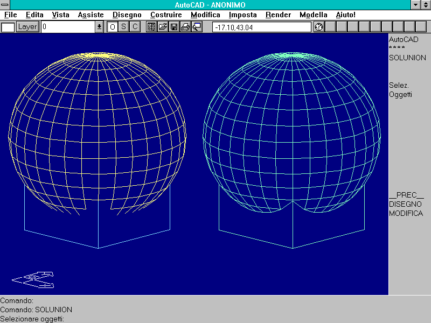Open the Modella menu
The width and height of the screenshot is (431, 323).
[313, 15]
